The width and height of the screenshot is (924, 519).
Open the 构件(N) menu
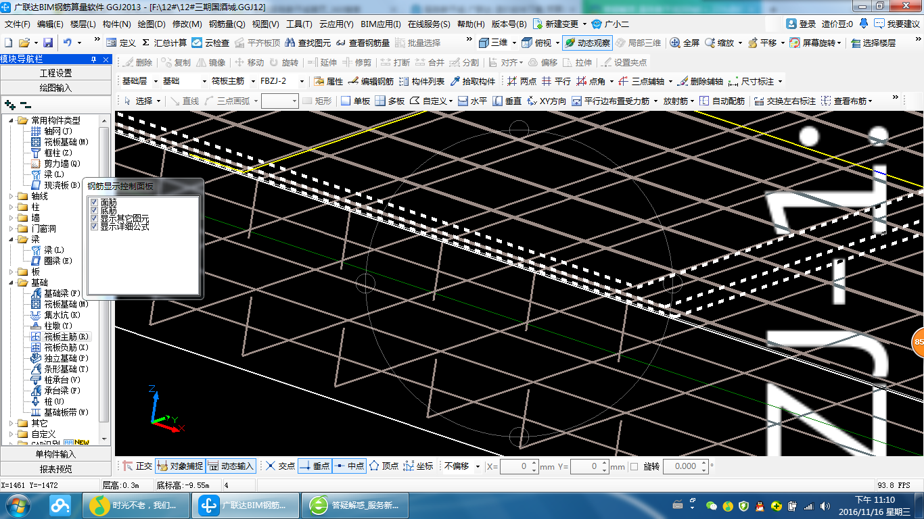tap(116, 24)
